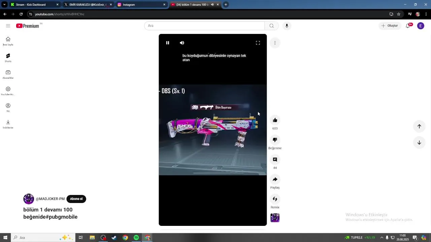Mute the Shorts video volume
The image size is (431, 242).
point(182,43)
